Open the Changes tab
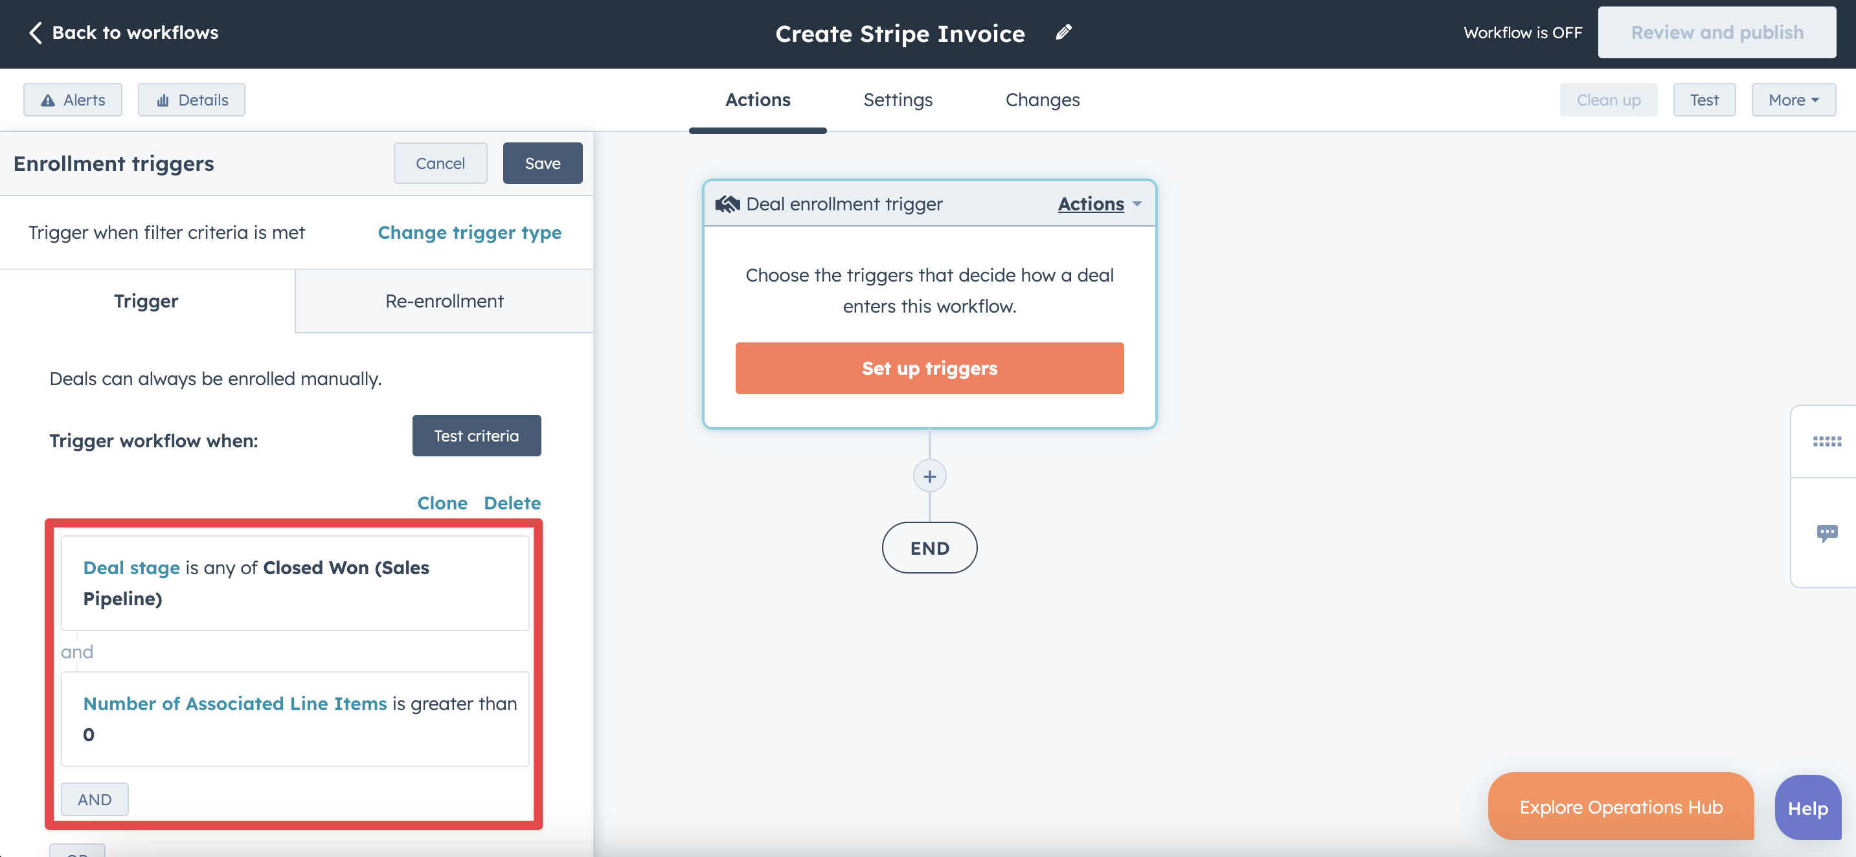Viewport: 1856px width, 857px height. click(1042, 100)
